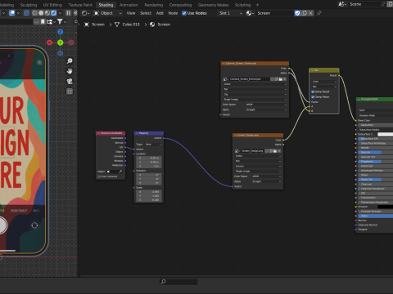Open the editor type selector in node editor
Screen dimensions: 393x294
(86, 13)
